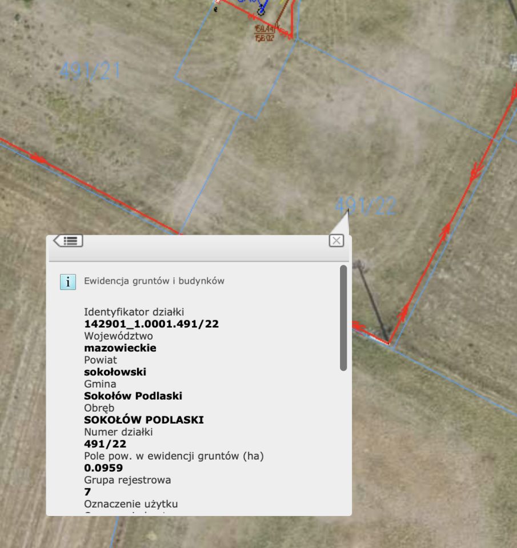Click the powiat value 'sokołowski'
The width and height of the screenshot is (517, 548).
point(115,372)
